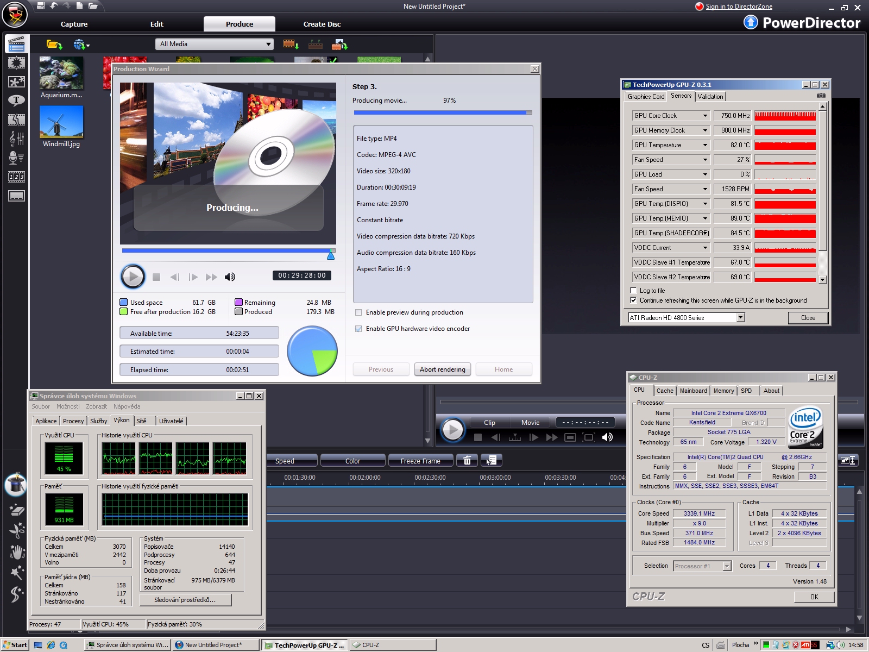The width and height of the screenshot is (869, 652).
Task: Click the download media globe icon
Action: pyautogui.click(x=81, y=45)
